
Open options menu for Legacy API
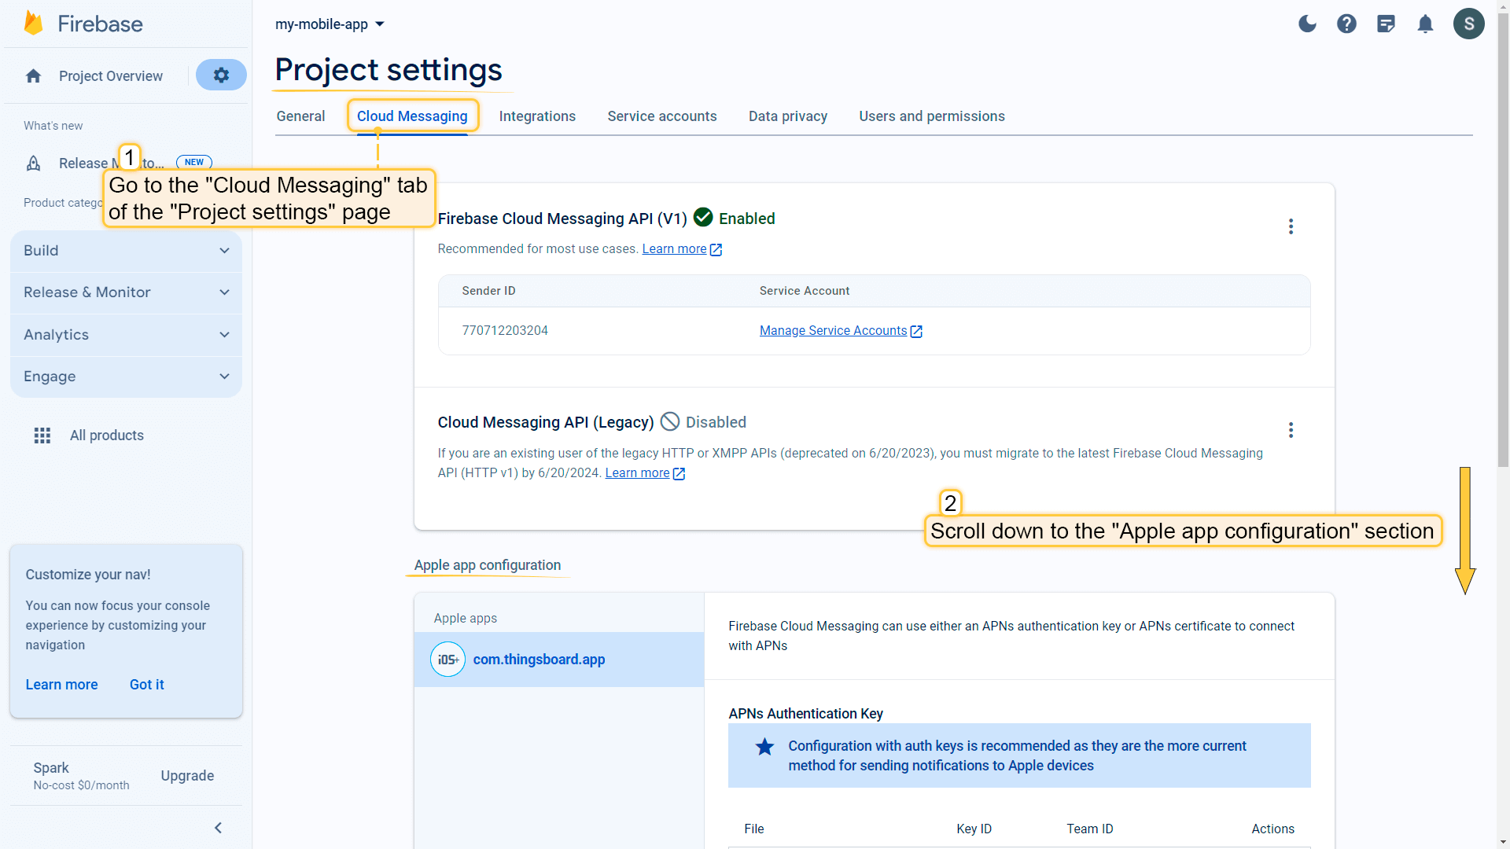[x=1291, y=430]
